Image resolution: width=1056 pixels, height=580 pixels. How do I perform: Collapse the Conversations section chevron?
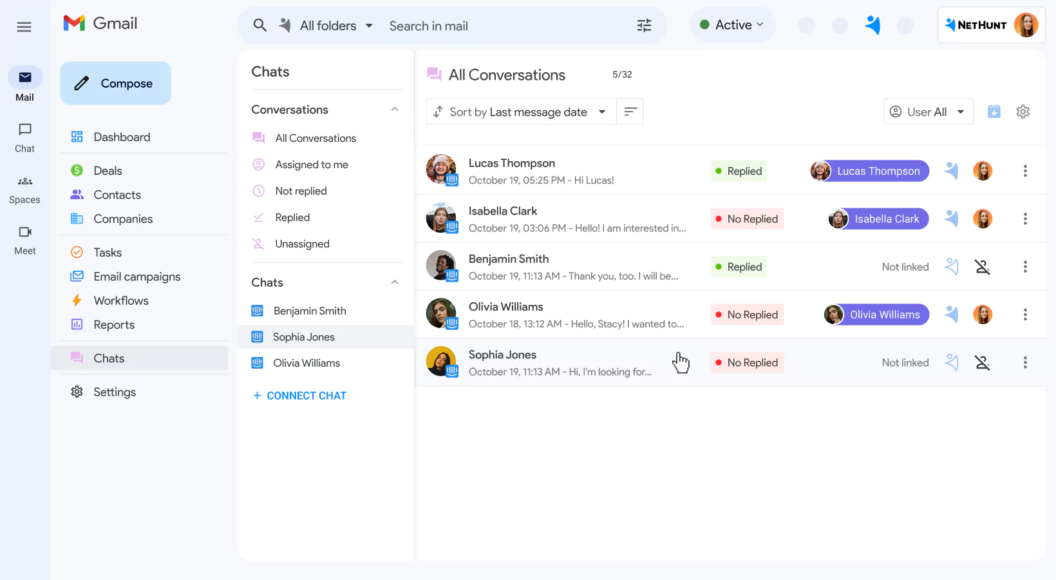pos(395,110)
